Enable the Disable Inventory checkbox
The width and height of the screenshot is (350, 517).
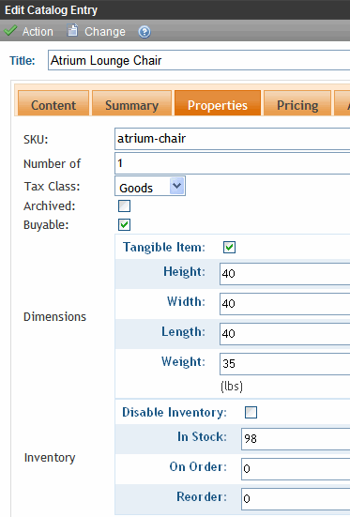[251, 412]
